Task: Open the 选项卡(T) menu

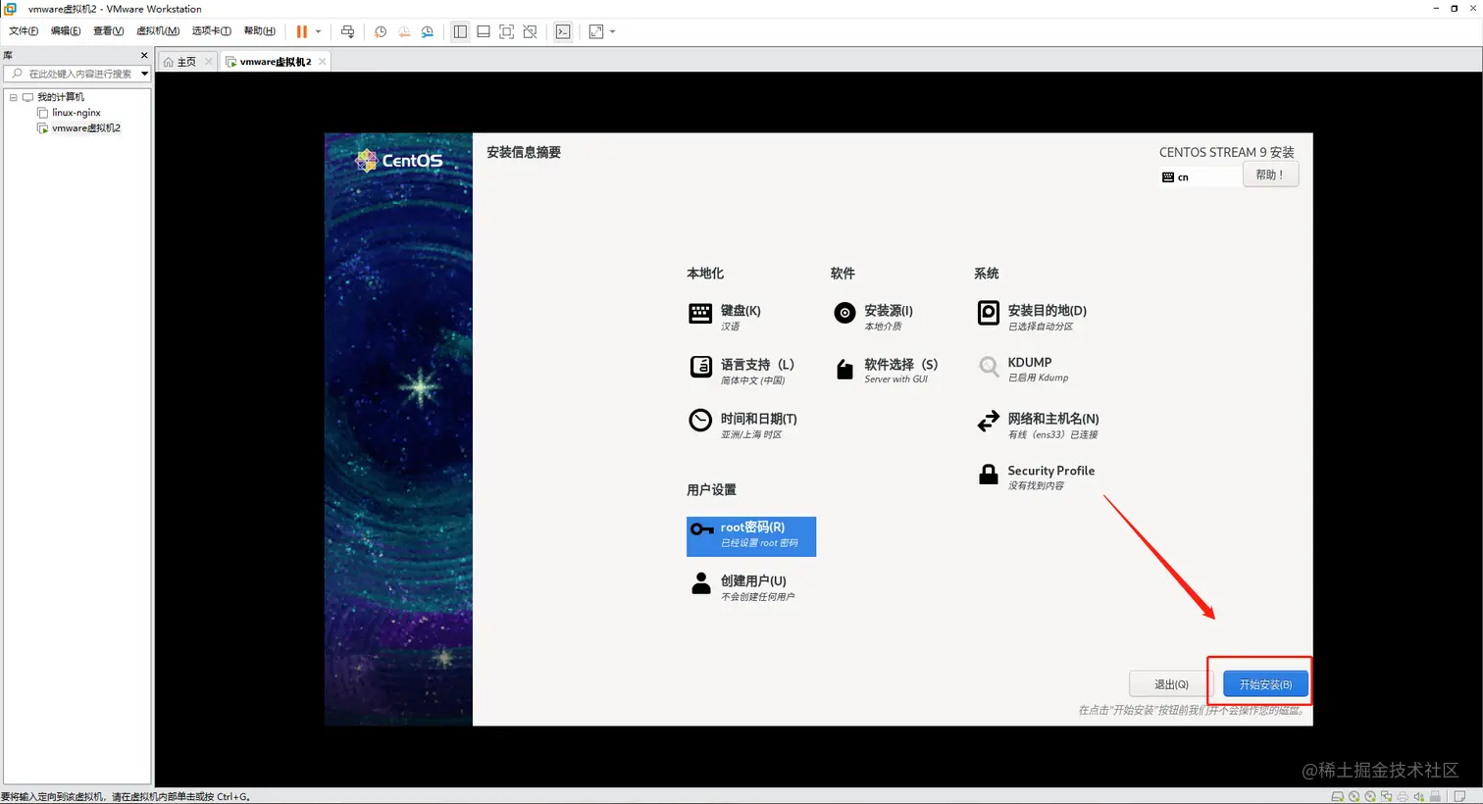Action: click(211, 30)
